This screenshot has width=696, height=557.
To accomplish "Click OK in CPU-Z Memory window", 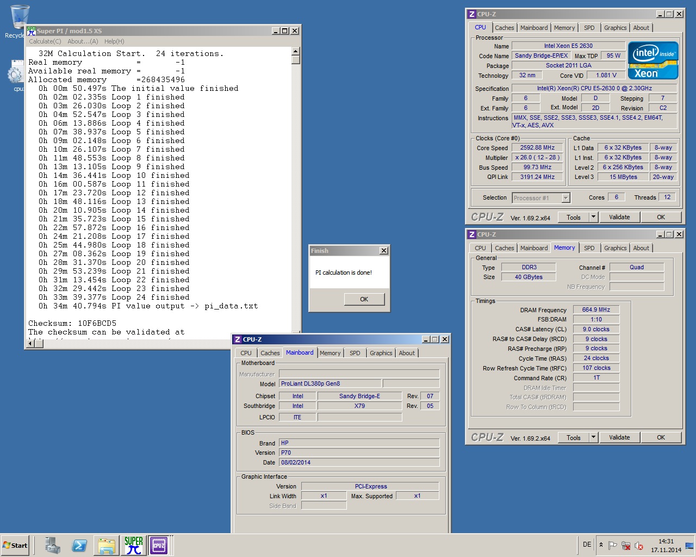I will point(661,437).
